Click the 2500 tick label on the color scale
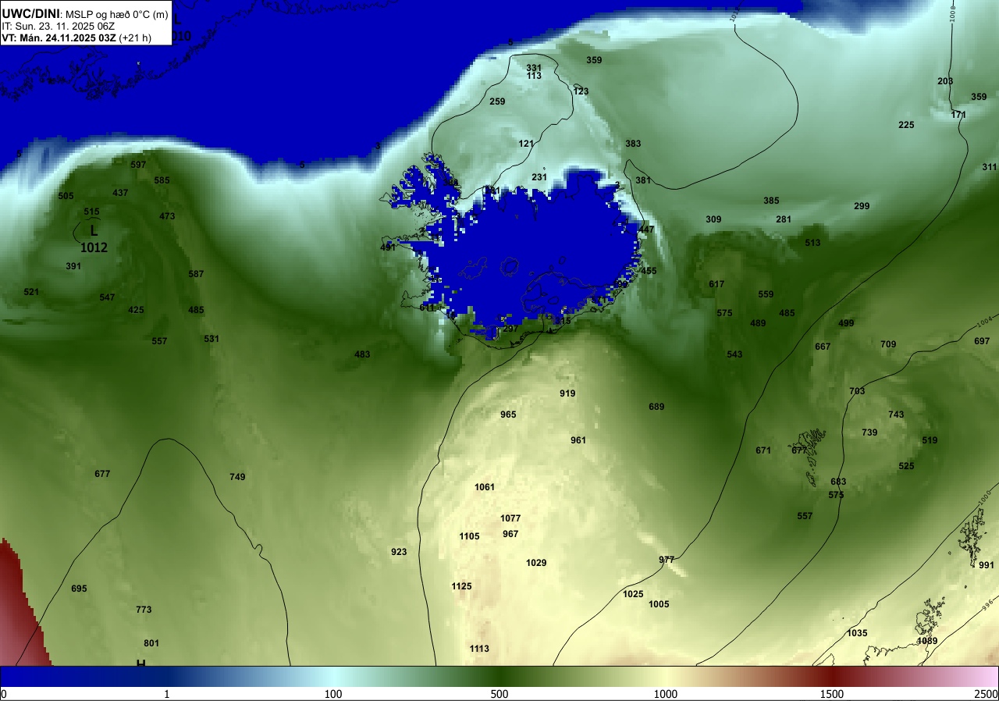Image resolution: width=999 pixels, height=701 pixels. coord(986,694)
